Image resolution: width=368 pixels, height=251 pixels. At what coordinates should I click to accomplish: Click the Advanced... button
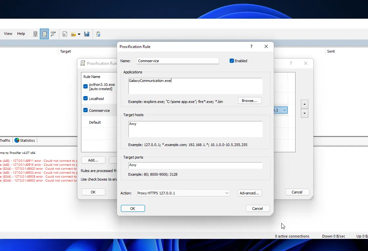(250, 193)
